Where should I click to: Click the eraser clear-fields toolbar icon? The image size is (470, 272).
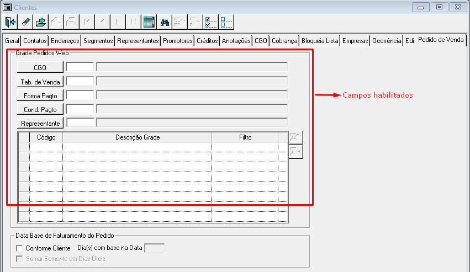click(25, 22)
